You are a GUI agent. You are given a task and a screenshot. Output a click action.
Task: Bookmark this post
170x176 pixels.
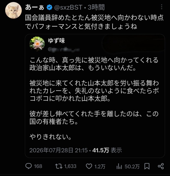(x=147, y=166)
